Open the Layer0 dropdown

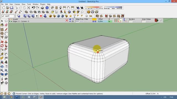point(15,16)
